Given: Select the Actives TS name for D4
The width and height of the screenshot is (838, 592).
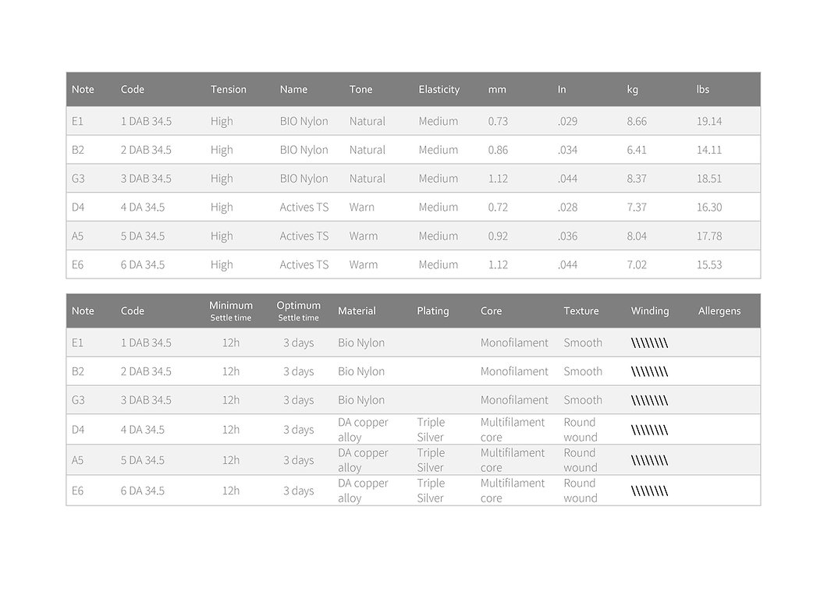Looking at the screenshot, I should 304,207.
